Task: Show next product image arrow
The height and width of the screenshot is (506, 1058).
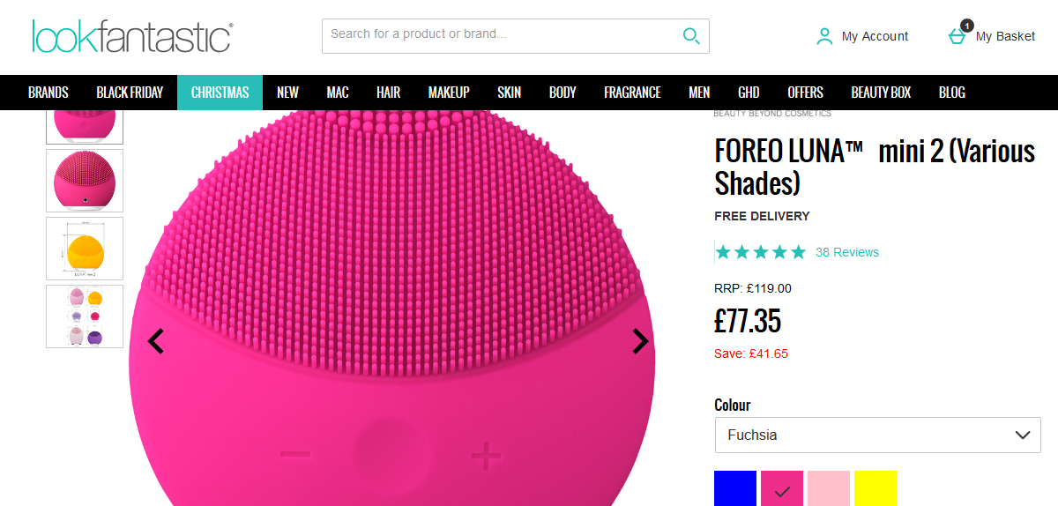Action: pos(640,341)
